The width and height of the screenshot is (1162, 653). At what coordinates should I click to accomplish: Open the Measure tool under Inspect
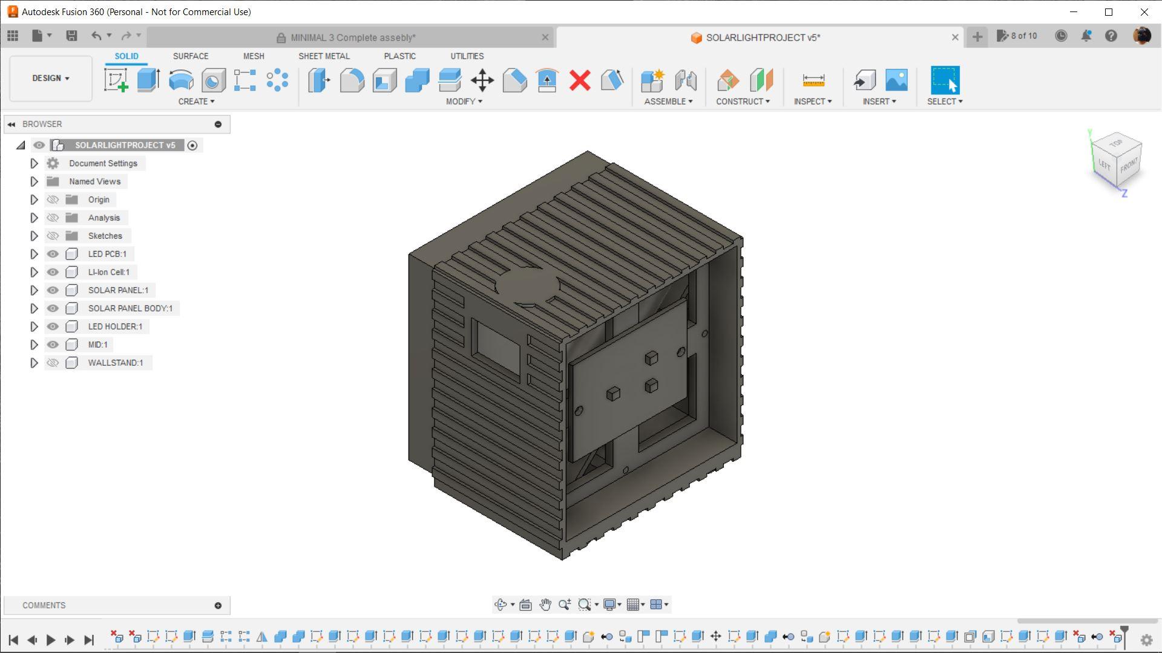coord(813,80)
